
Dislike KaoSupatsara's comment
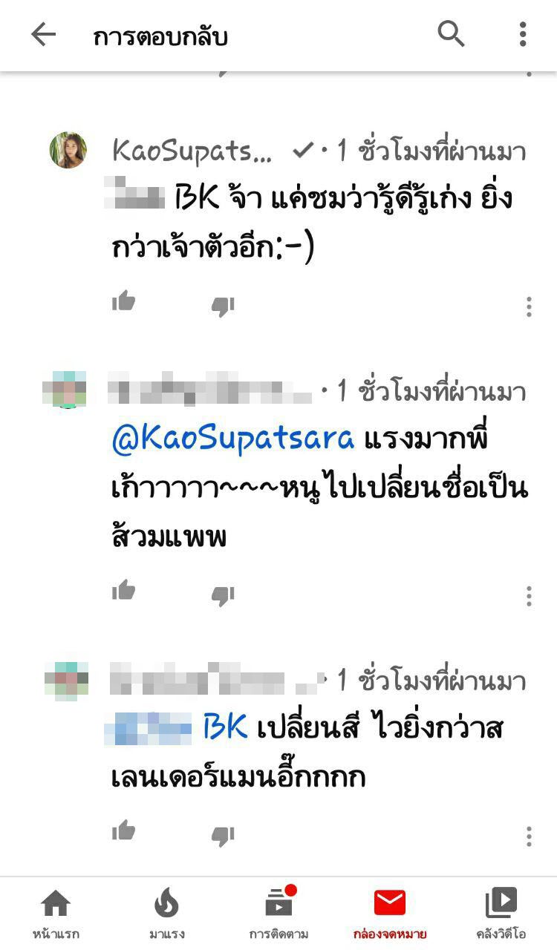223,306
